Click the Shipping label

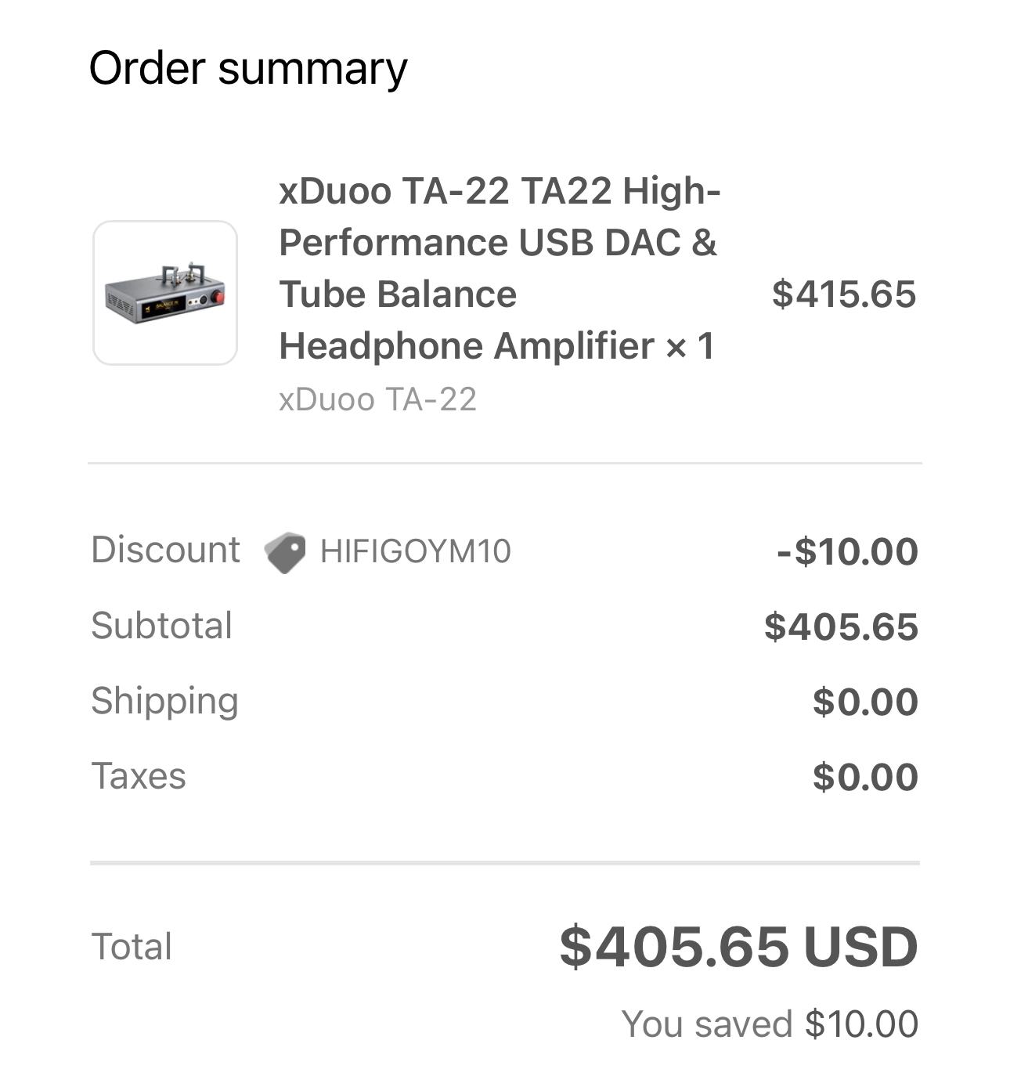[x=164, y=701]
